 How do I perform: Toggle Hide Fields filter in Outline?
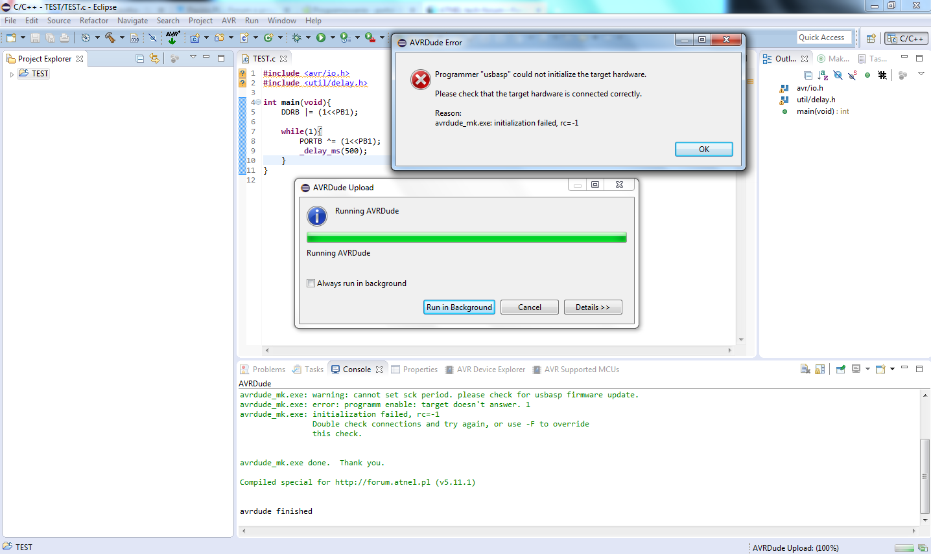[x=838, y=75]
